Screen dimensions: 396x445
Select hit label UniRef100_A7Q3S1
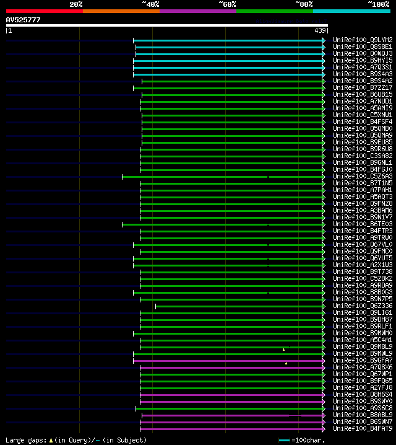(x=363, y=68)
